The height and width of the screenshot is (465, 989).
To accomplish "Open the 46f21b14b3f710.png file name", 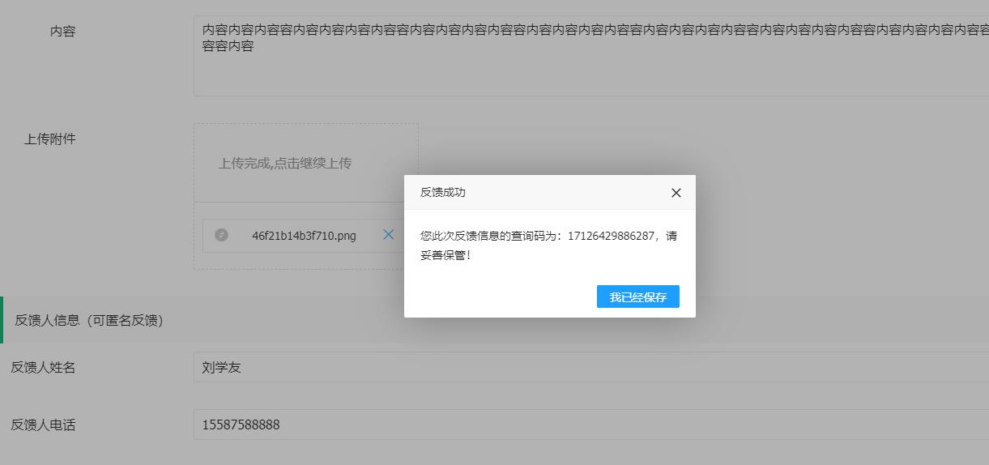I will (x=304, y=236).
